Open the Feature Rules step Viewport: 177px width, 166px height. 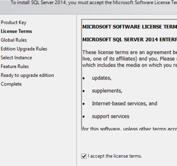15,67
